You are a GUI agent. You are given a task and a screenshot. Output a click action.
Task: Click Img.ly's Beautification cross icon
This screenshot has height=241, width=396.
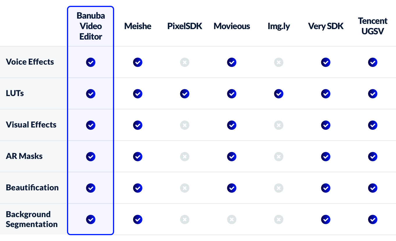pyautogui.click(x=279, y=188)
